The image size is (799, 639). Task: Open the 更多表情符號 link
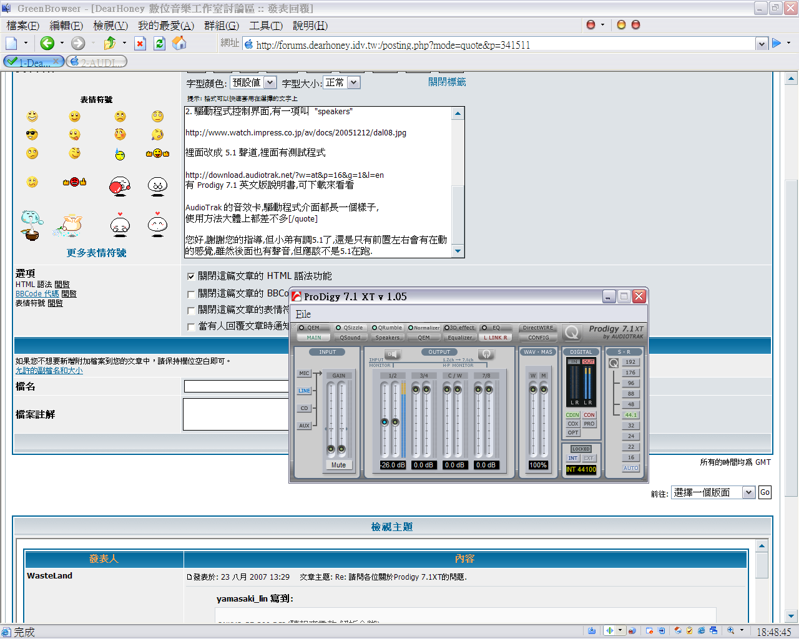97,253
